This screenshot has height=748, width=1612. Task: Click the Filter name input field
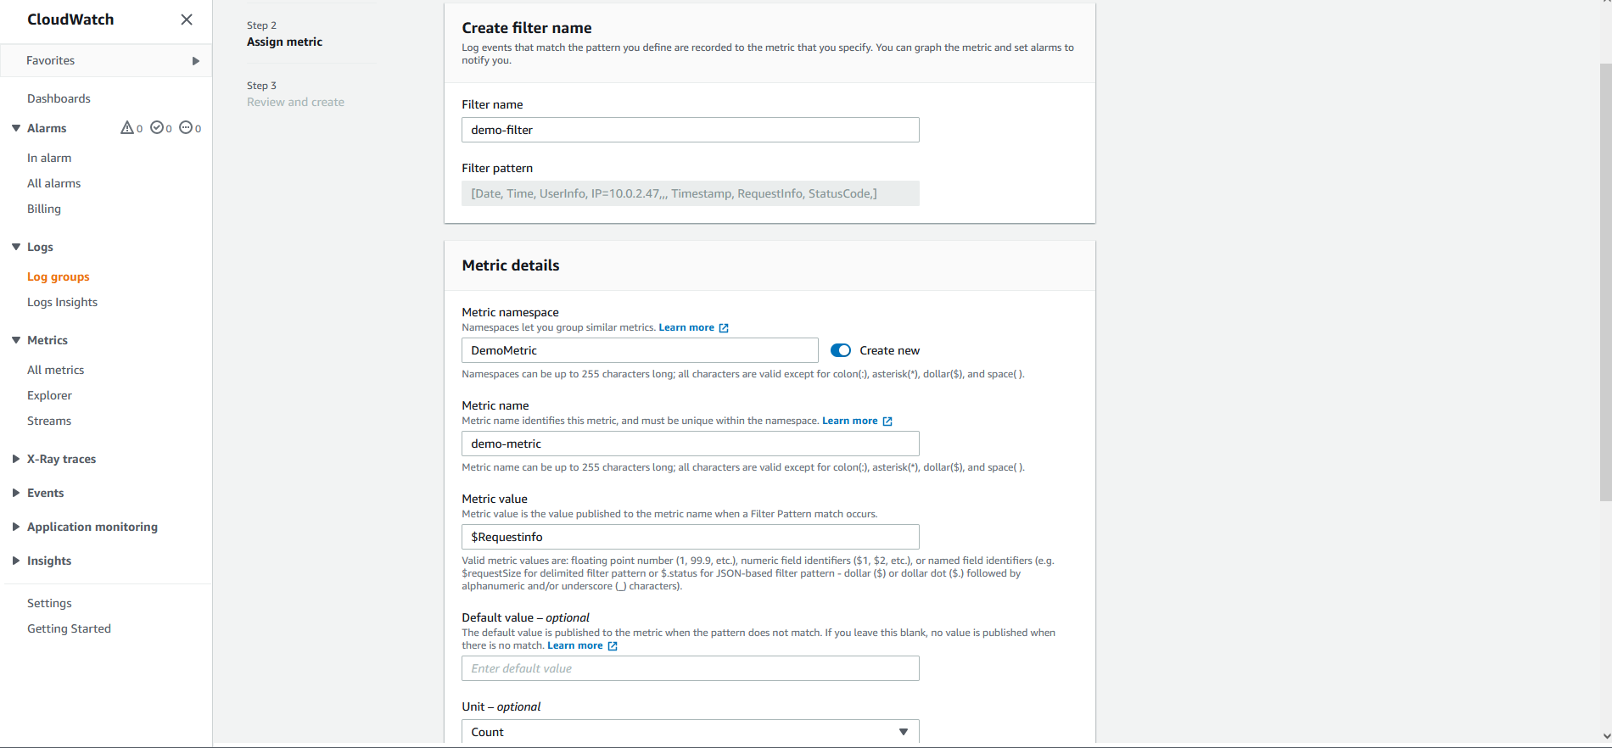[691, 130]
